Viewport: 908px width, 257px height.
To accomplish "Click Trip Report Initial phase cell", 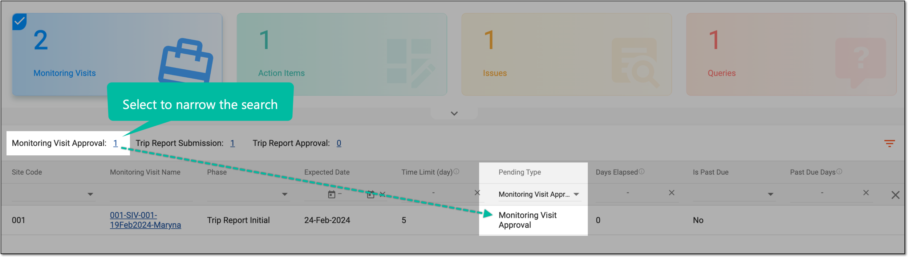I will tap(238, 220).
